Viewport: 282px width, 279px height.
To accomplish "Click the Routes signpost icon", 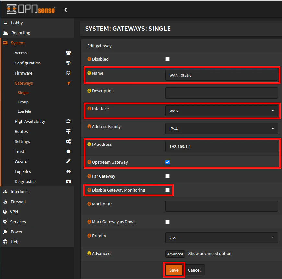I will [68, 131].
